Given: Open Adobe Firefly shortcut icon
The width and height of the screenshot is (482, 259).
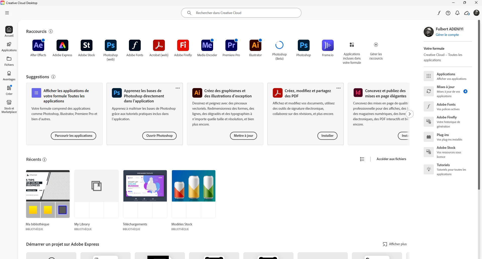Looking at the screenshot, I should pyautogui.click(x=183, y=45).
